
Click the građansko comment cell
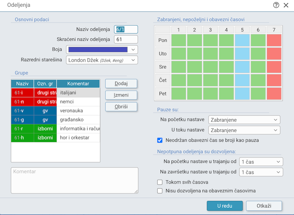coord(78,119)
